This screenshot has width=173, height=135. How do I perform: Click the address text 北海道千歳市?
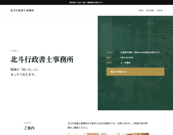[127, 52]
